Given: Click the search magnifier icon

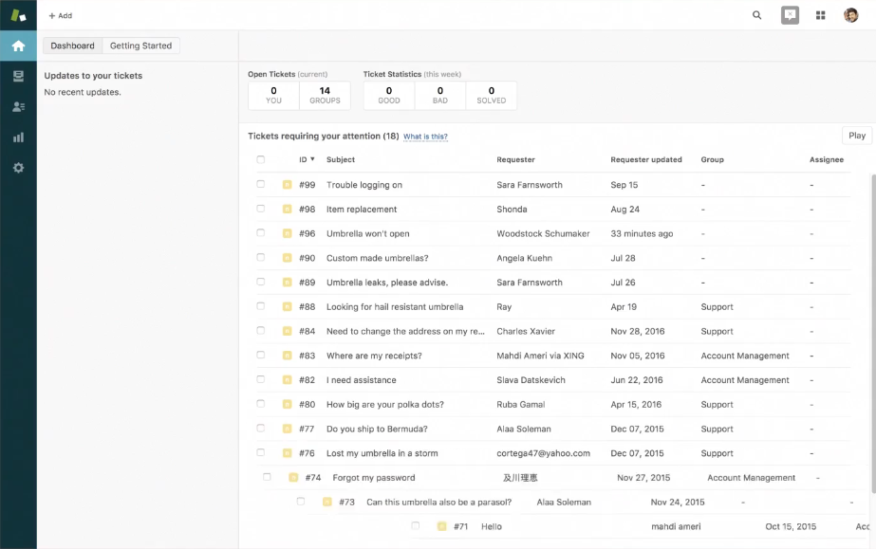Looking at the screenshot, I should (756, 15).
